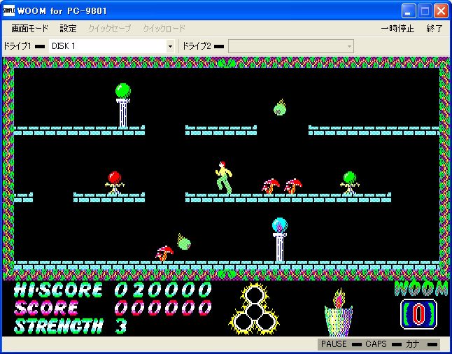The image size is (452, 354).
Task: Click the right red mushroom on the middle platform
Action: tap(293, 186)
